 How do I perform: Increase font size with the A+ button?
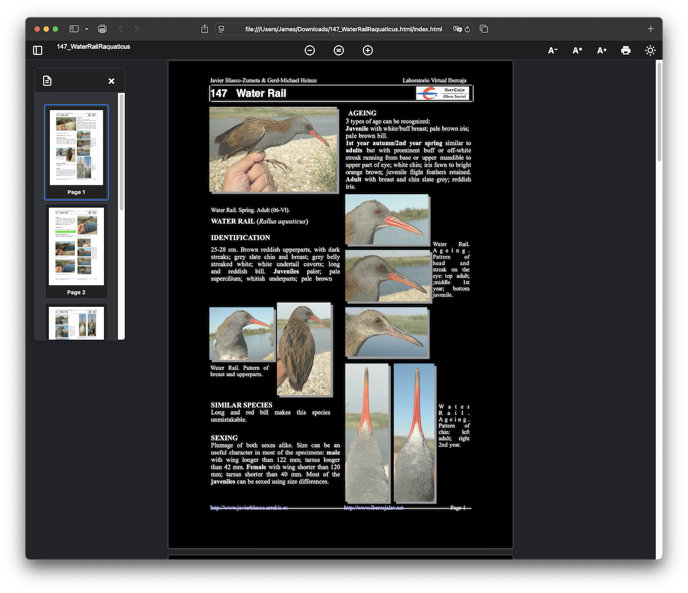(601, 50)
